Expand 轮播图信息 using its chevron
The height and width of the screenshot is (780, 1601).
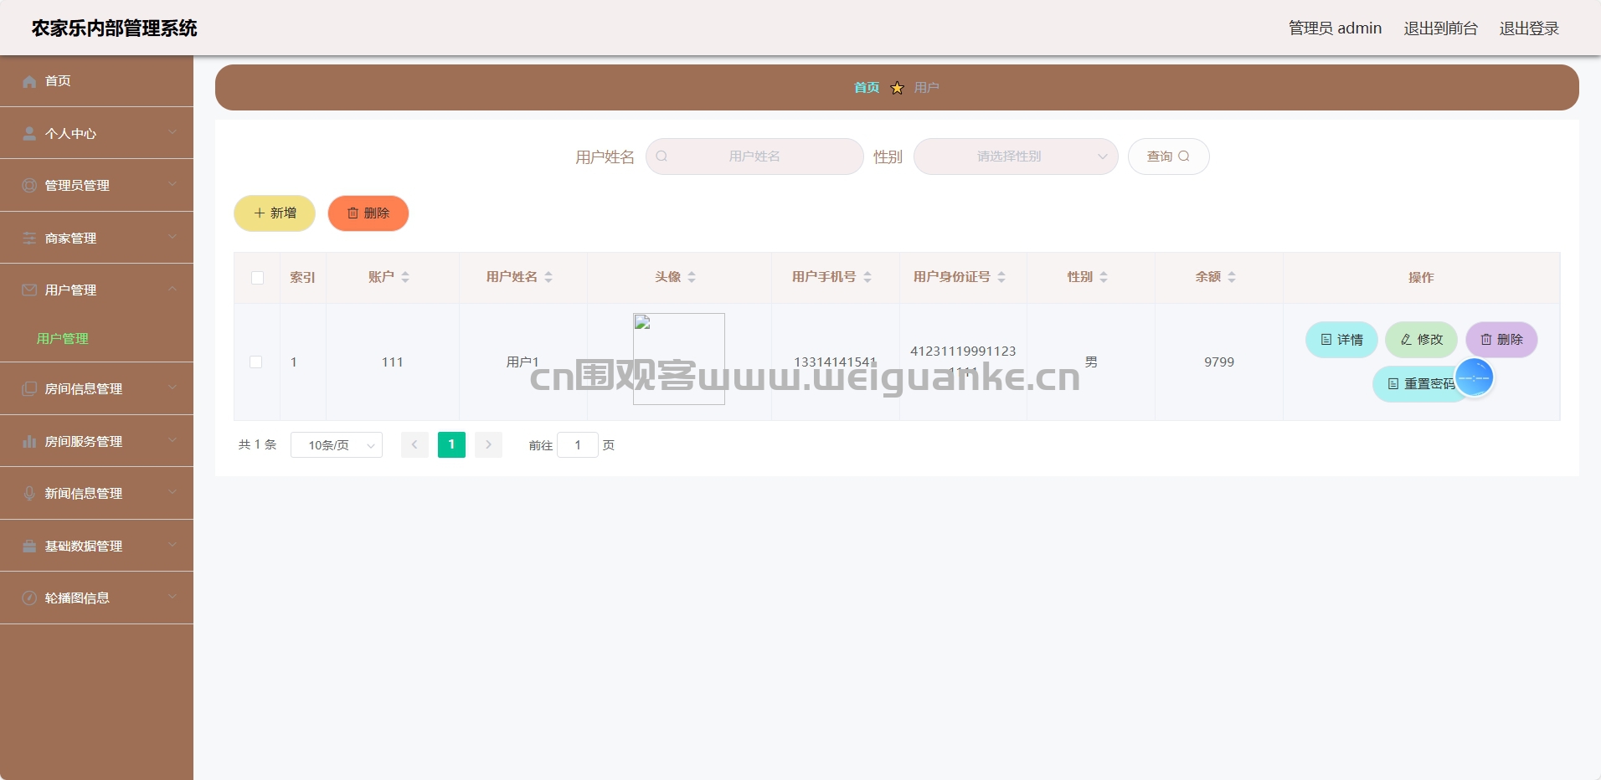coord(172,597)
